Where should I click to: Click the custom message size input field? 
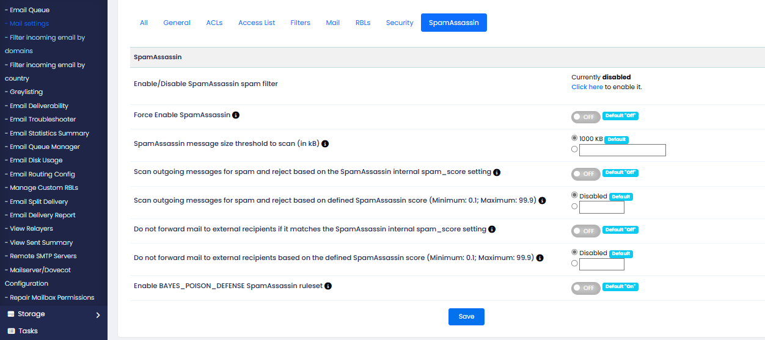coord(622,150)
